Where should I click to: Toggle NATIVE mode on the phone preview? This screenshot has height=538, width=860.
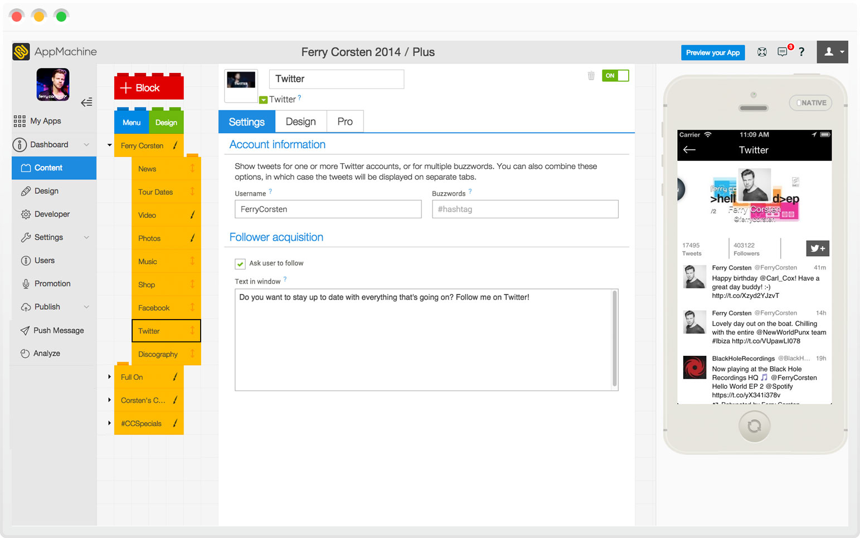(810, 102)
